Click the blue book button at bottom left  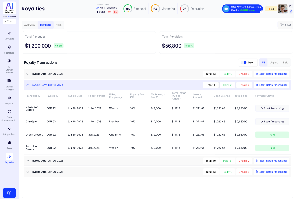pos(9,193)
